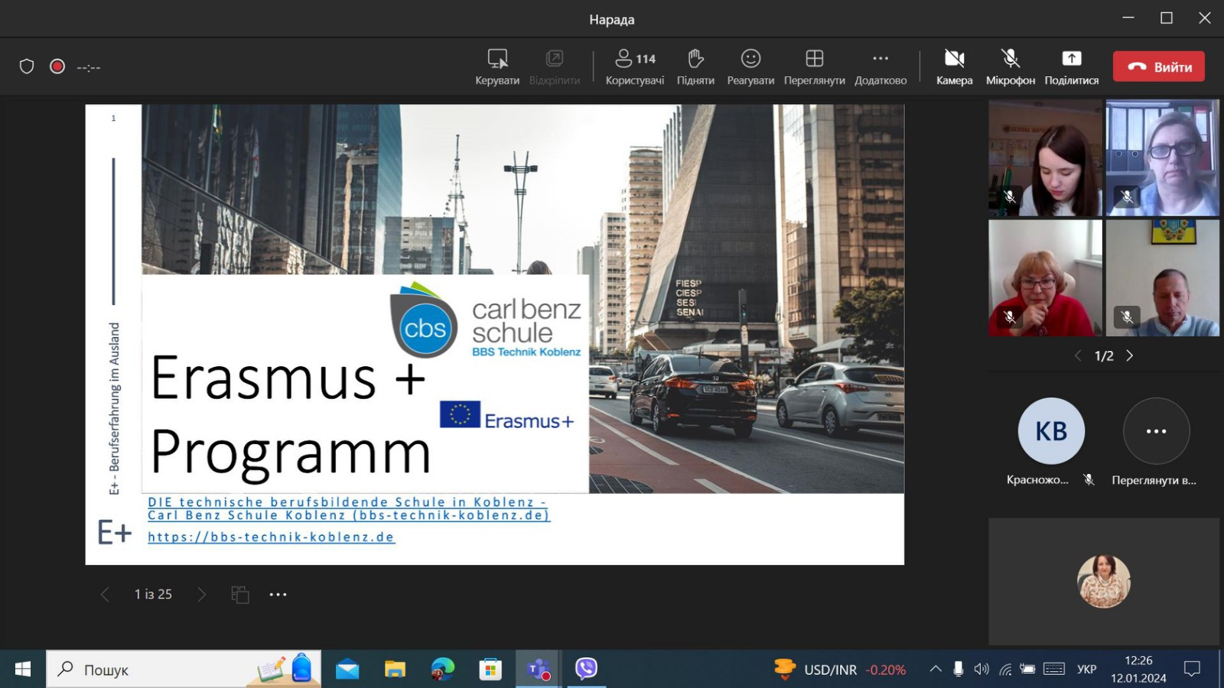Open the Реагувати reactions smiley

[750, 60]
